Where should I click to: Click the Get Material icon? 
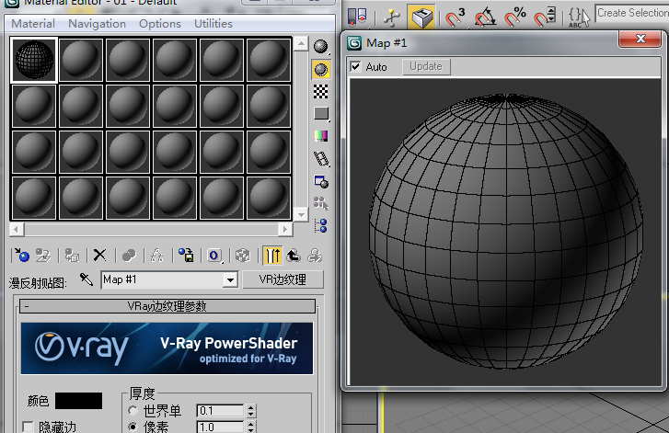tap(21, 256)
